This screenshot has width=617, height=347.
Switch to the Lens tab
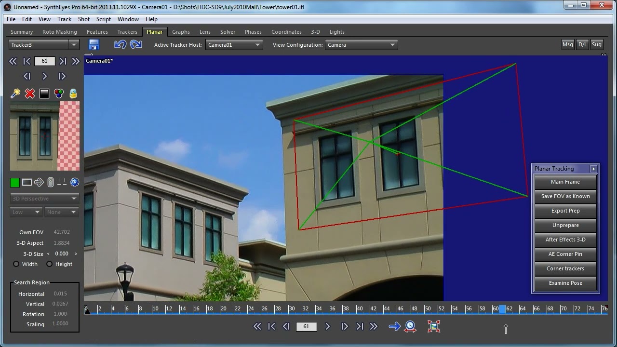[x=205, y=32]
